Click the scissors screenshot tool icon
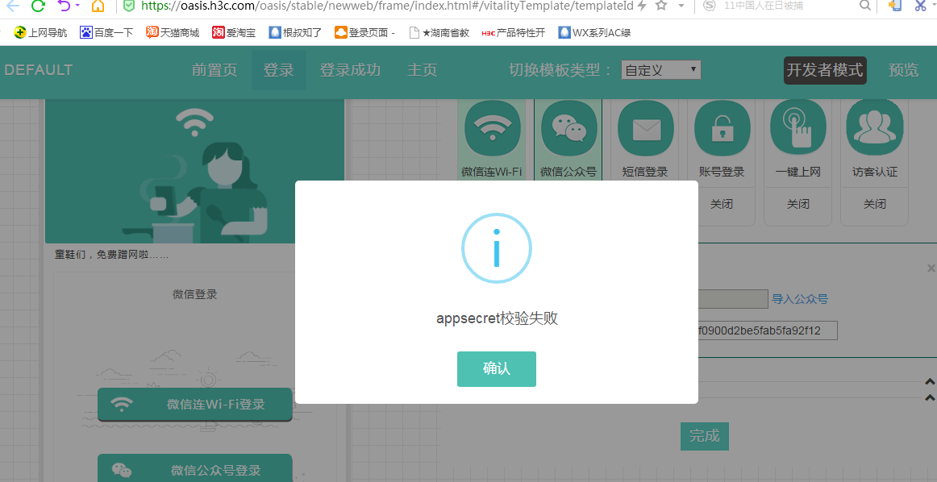Screen dimensions: 937x482 [920, 6]
